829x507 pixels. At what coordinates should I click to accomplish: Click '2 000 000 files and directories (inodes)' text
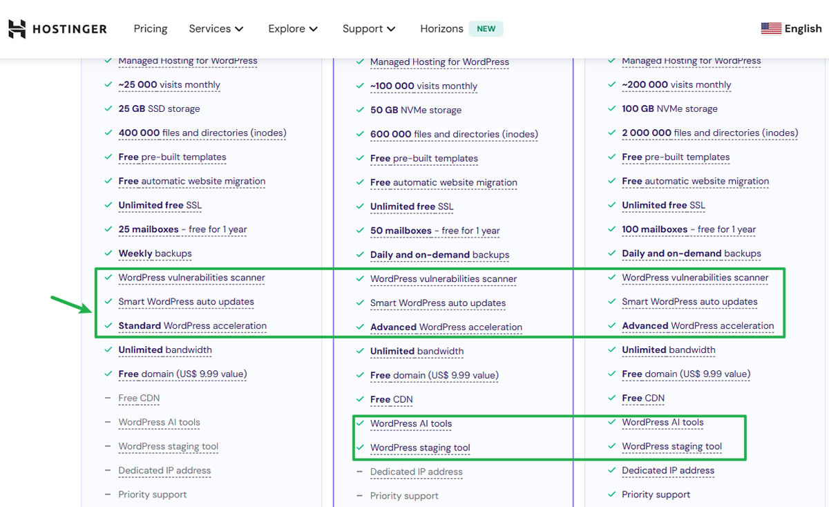tap(710, 133)
